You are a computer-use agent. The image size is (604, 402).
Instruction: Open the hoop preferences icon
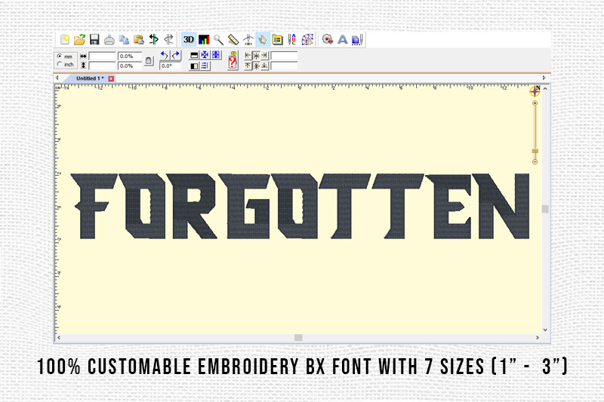click(277, 40)
